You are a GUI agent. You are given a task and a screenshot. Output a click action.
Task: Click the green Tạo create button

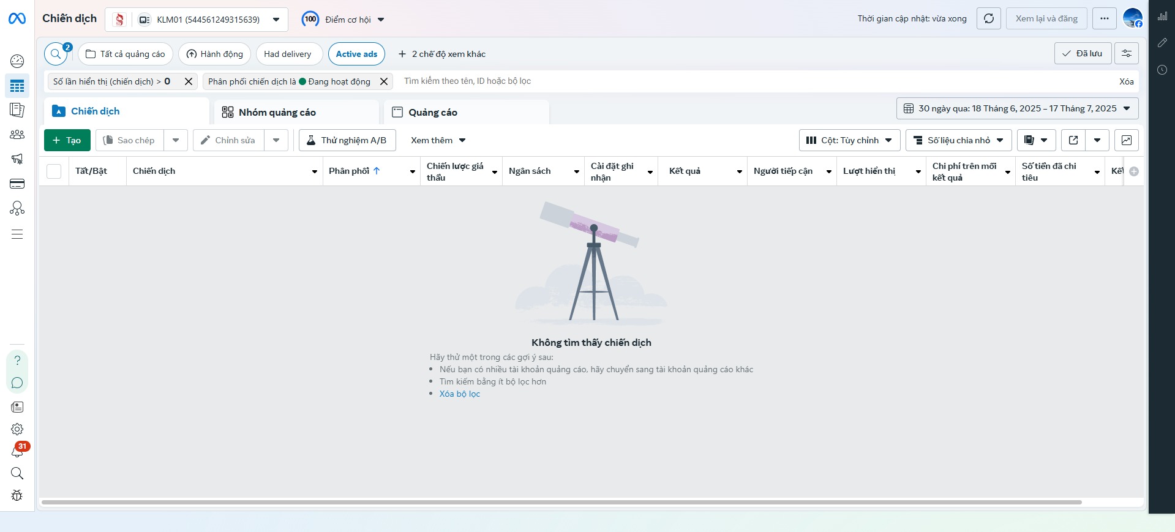[67, 140]
